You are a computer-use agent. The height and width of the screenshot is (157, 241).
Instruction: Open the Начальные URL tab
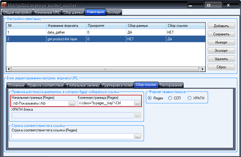coord(47,12)
